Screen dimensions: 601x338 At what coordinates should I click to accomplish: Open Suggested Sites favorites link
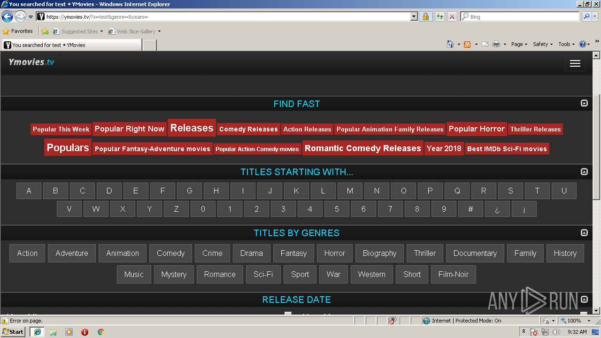pyautogui.click(x=77, y=31)
